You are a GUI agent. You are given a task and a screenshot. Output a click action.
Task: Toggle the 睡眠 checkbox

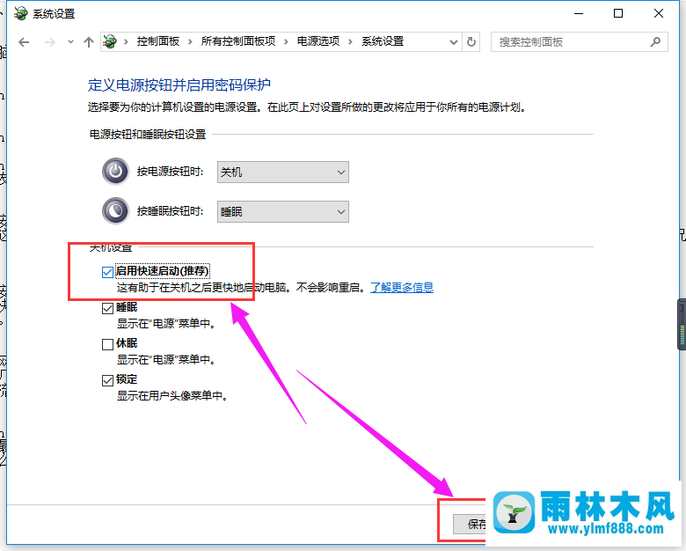(107, 308)
